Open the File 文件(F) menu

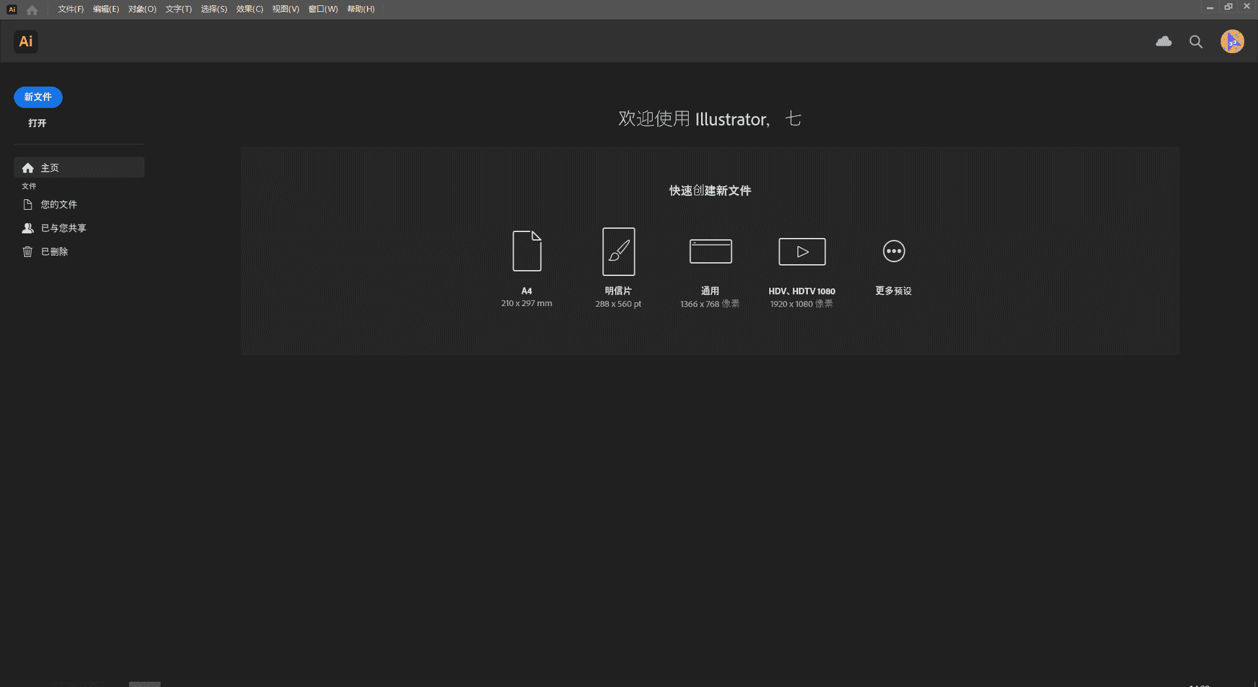pyautogui.click(x=70, y=9)
